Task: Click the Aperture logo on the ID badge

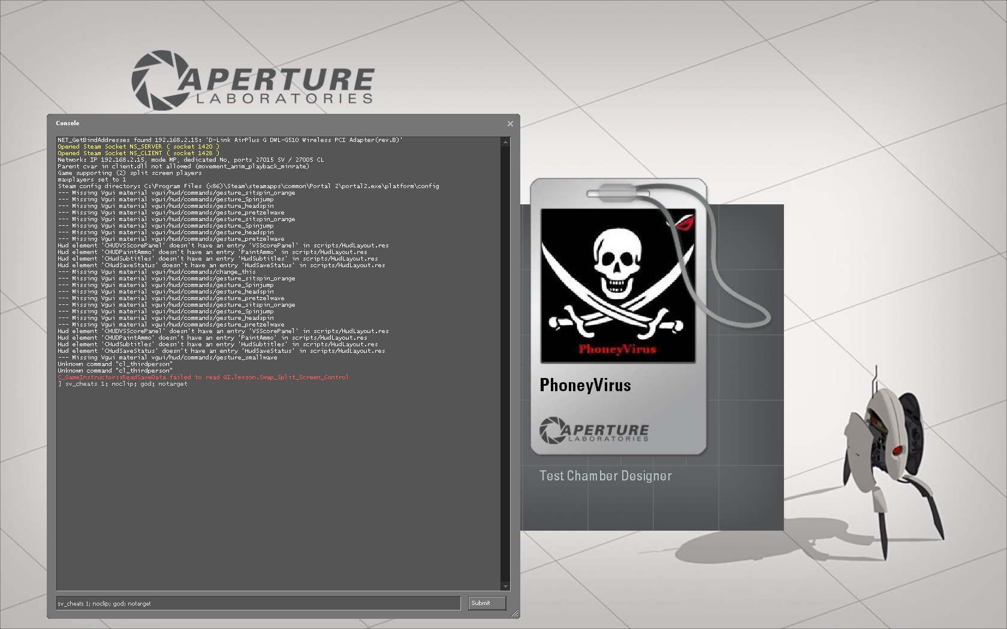Action: coord(594,431)
